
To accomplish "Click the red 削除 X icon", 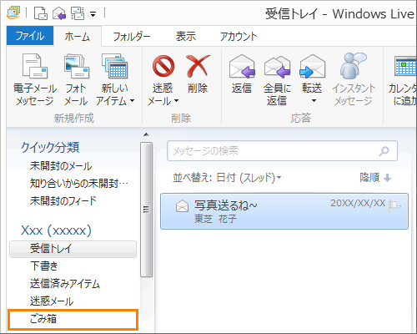I will pos(198,66).
